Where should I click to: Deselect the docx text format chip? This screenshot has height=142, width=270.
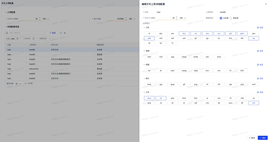pos(149,98)
